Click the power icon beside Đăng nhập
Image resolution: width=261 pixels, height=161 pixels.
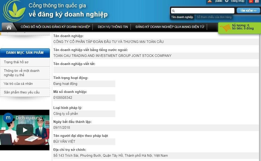(227, 1)
